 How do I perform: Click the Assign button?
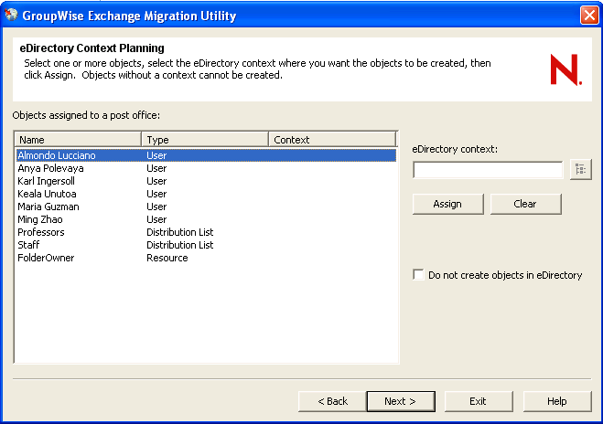point(447,204)
